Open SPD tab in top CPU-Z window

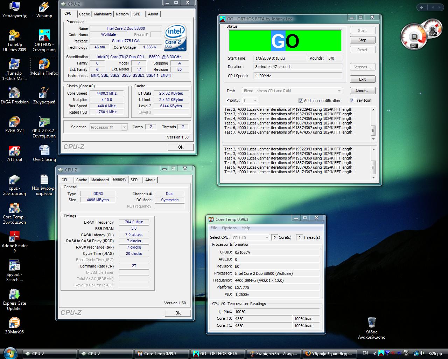(137, 14)
